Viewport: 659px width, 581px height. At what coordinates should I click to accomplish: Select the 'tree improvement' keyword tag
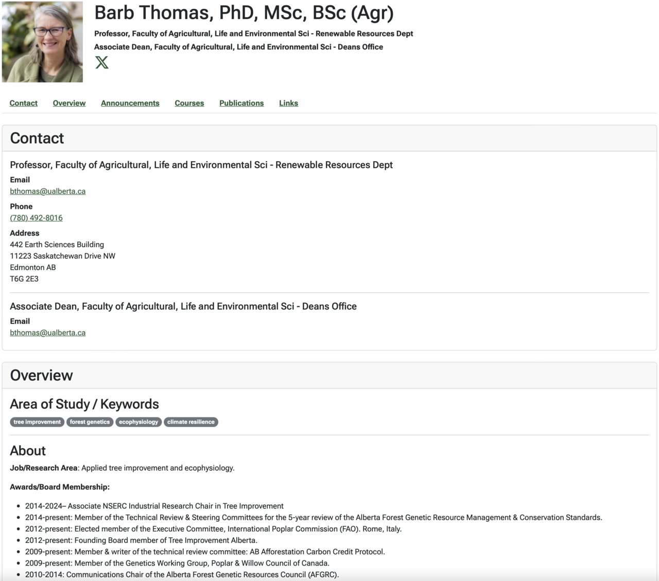37,422
